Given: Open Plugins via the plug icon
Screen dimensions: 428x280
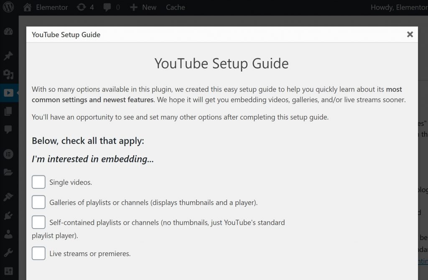Looking at the screenshot, I should [x=8, y=216].
